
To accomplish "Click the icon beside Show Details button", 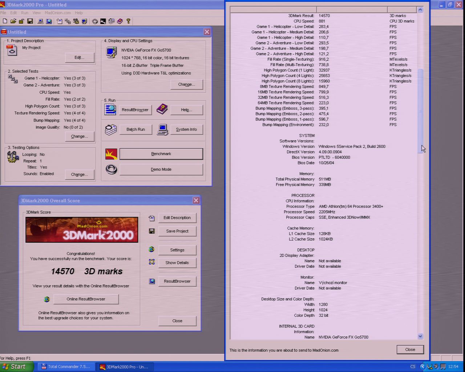I will tap(151, 262).
